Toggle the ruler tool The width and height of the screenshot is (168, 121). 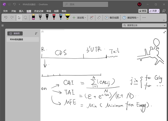(x=99, y=18)
